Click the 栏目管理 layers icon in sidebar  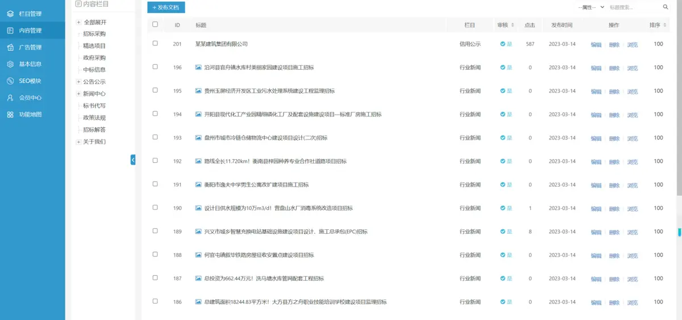[10, 14]
